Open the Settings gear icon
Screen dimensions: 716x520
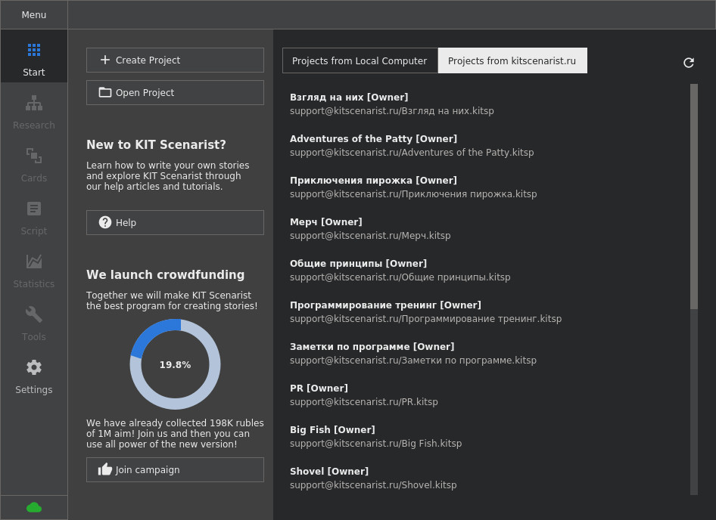click(x=34, y=367)
